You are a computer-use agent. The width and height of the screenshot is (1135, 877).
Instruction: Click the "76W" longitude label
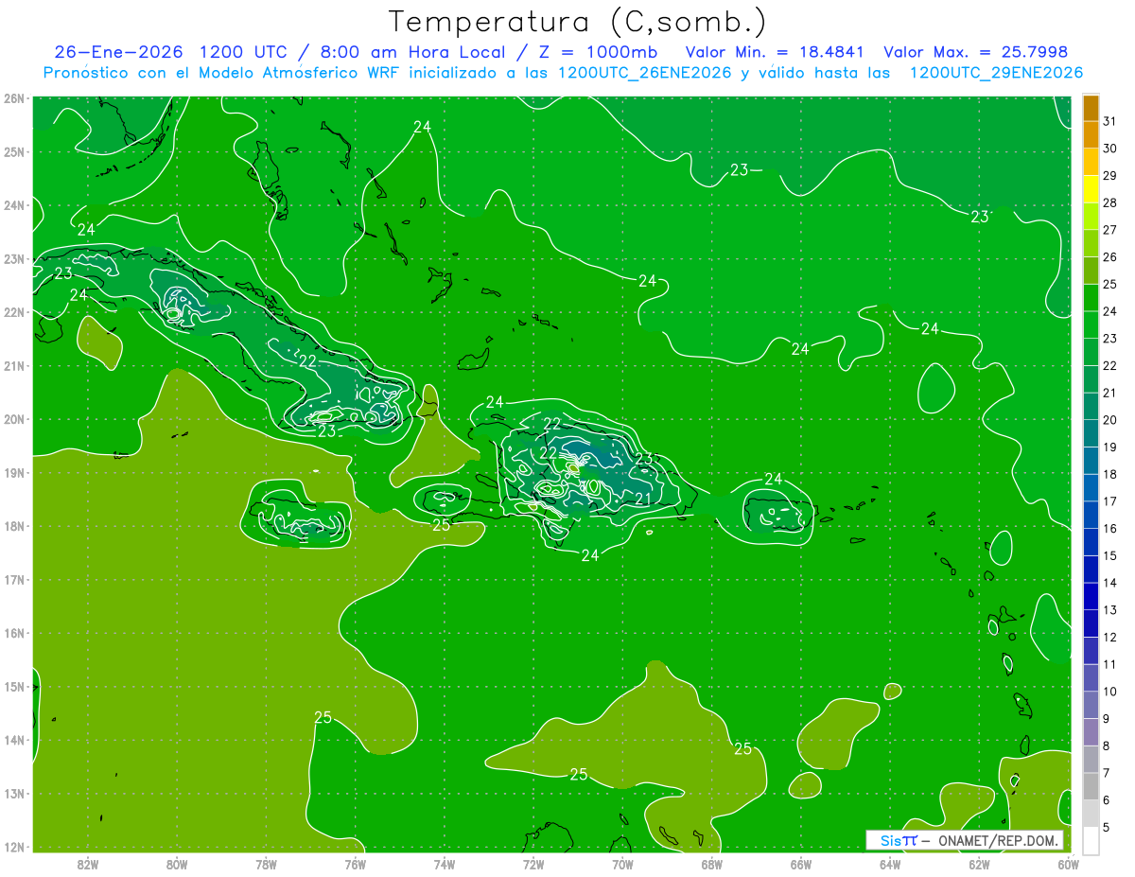(x=355, y=864)
